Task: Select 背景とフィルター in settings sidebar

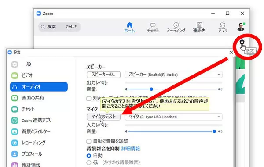Action: [x=39, y=131]
